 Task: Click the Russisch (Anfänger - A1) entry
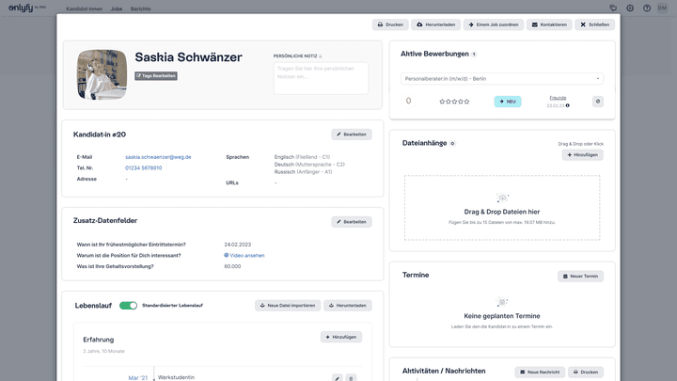pos(303,172)
